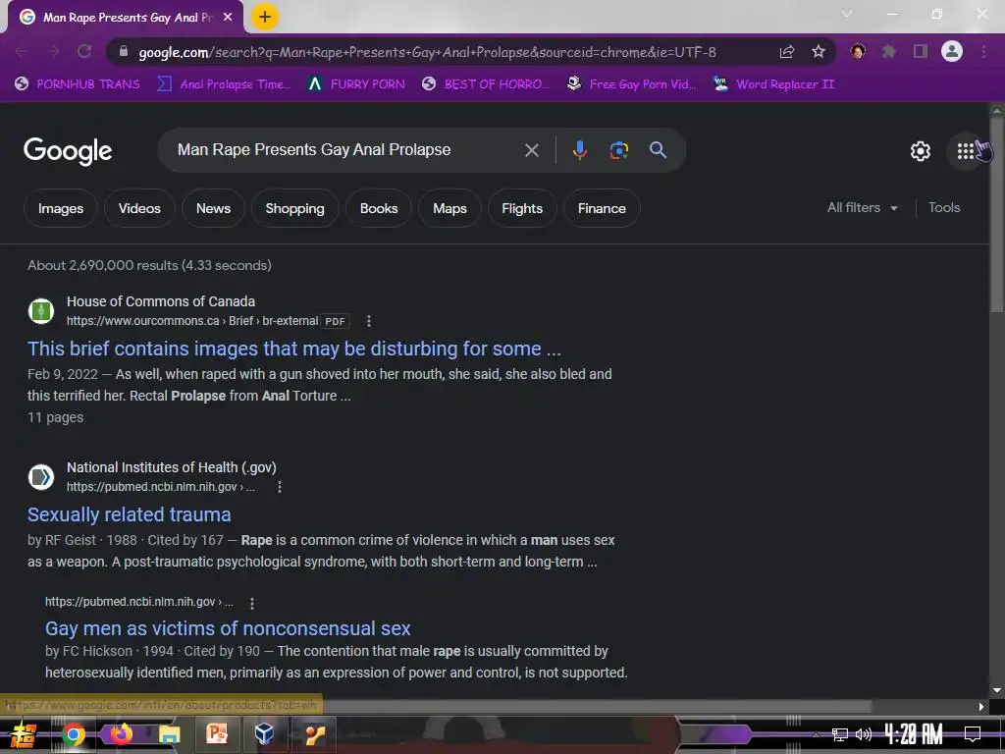The image size is (1005, 754).
Task: Open the options menu for the ourcommons.ca result
Action: (x=369, y=321)
